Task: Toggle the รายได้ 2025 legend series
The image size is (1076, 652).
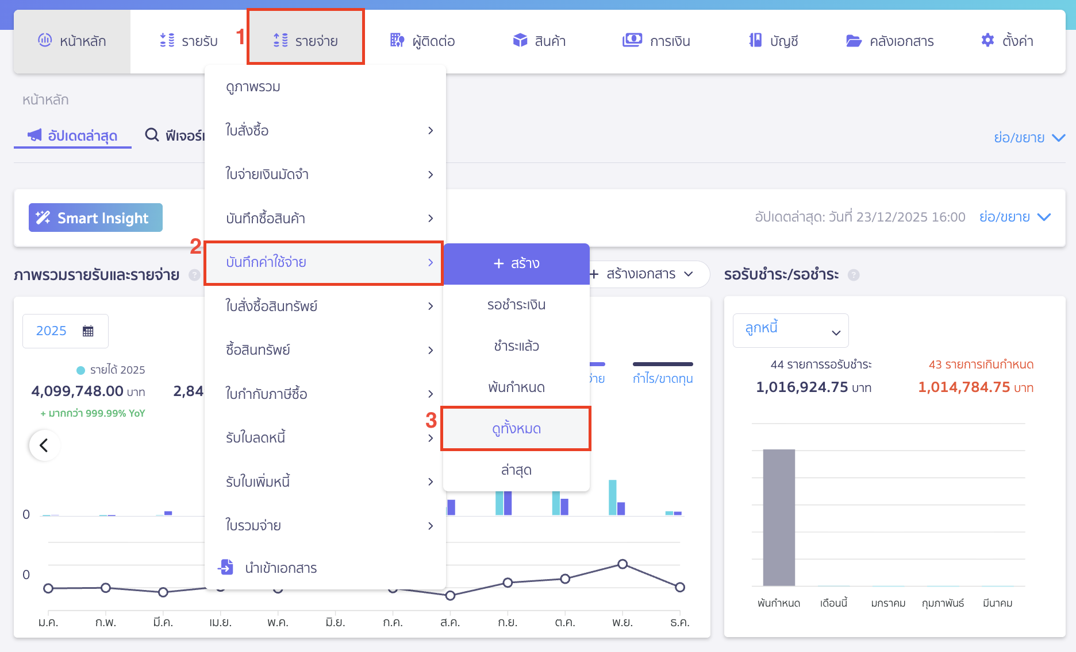Action: [112, 370]
